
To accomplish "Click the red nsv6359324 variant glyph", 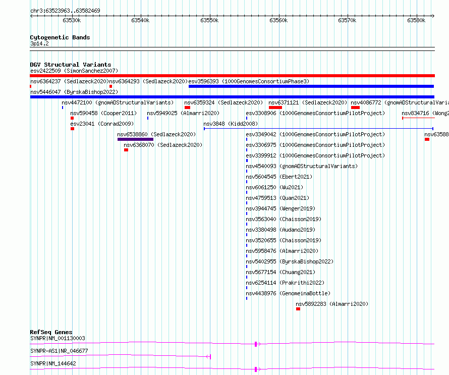I will pos(187,108).
